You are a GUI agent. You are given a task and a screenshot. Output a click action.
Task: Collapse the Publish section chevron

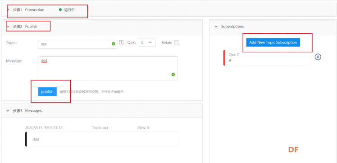point(8,27)
